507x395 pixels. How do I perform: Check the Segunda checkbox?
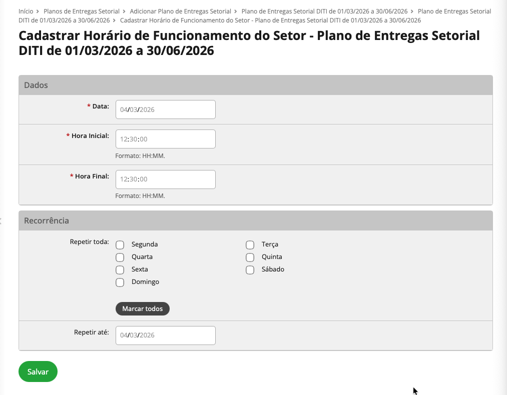coord(120,245)
